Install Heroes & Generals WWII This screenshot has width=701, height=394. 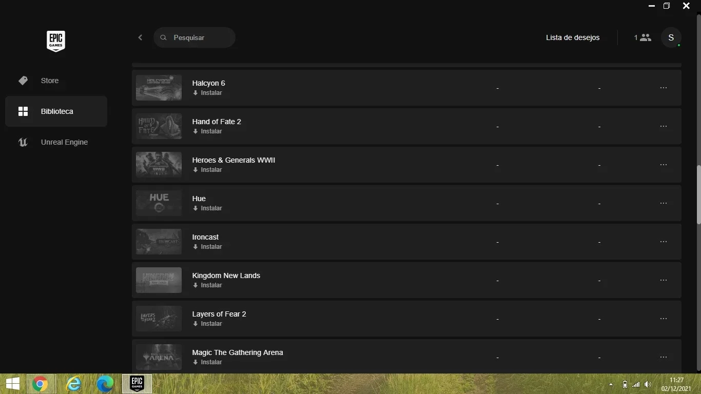tap(207, 170)
